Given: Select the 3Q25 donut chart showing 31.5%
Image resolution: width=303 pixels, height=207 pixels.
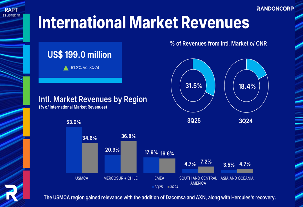Looking at the screenshot, I should click(193, 86).
